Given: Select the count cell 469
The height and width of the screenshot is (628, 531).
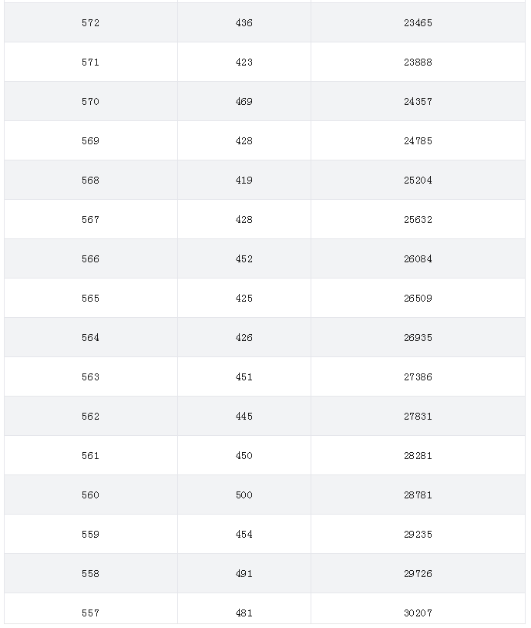Looking at the screenshot, I should 244,101.
